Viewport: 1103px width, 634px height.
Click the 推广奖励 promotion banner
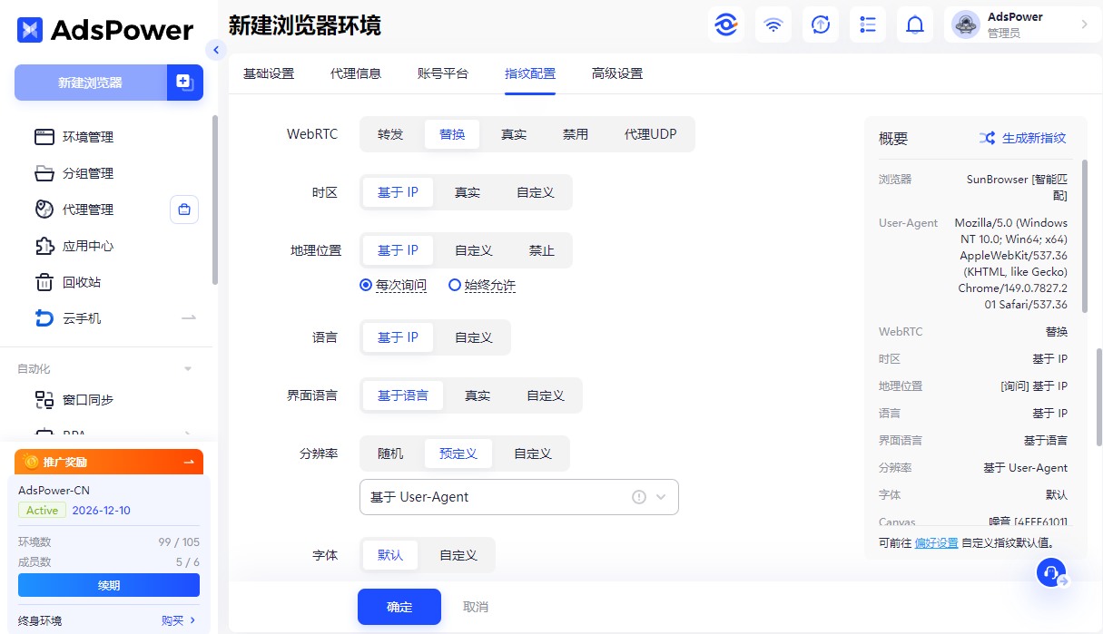[109, 462]
